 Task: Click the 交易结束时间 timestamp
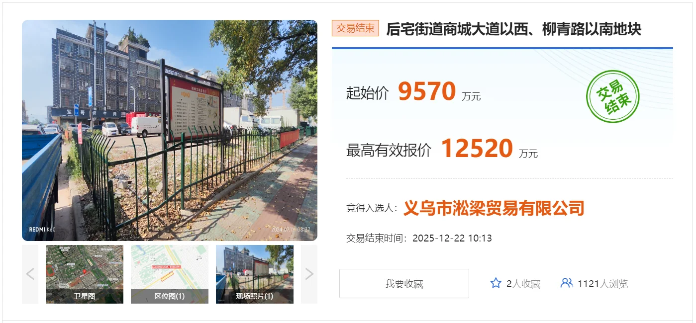pyautogui.click(x=419, y=238)
